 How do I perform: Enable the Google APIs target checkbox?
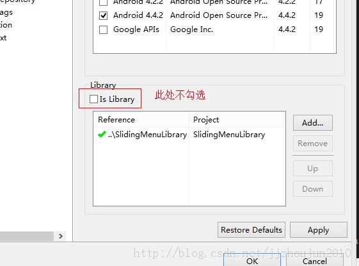coord(103,29)
